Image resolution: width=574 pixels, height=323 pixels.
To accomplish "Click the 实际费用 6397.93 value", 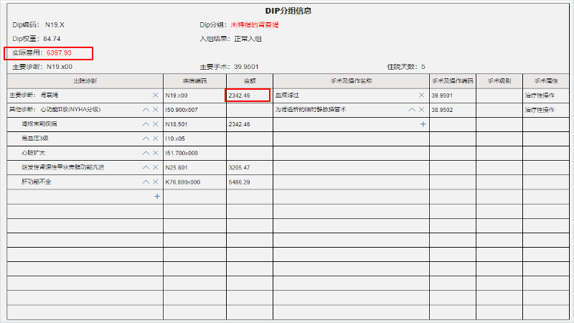I will (59, 53).
